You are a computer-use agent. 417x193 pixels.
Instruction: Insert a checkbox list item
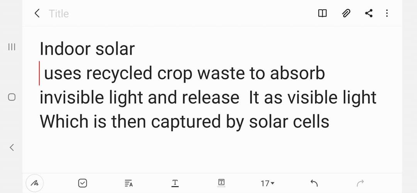pyautogui.click(x=82, y=183)
